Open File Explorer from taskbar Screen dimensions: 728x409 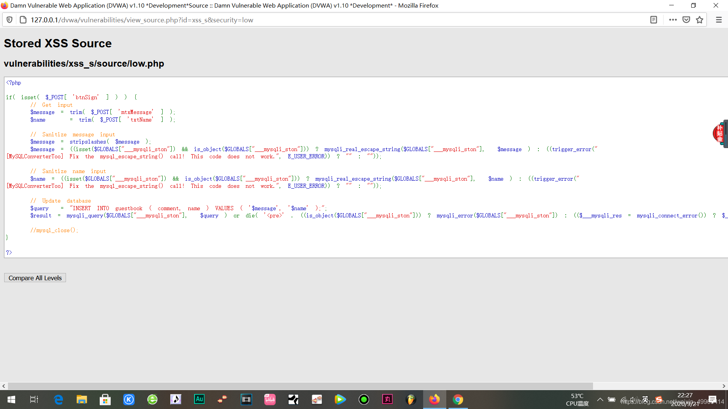click(82, 400)
